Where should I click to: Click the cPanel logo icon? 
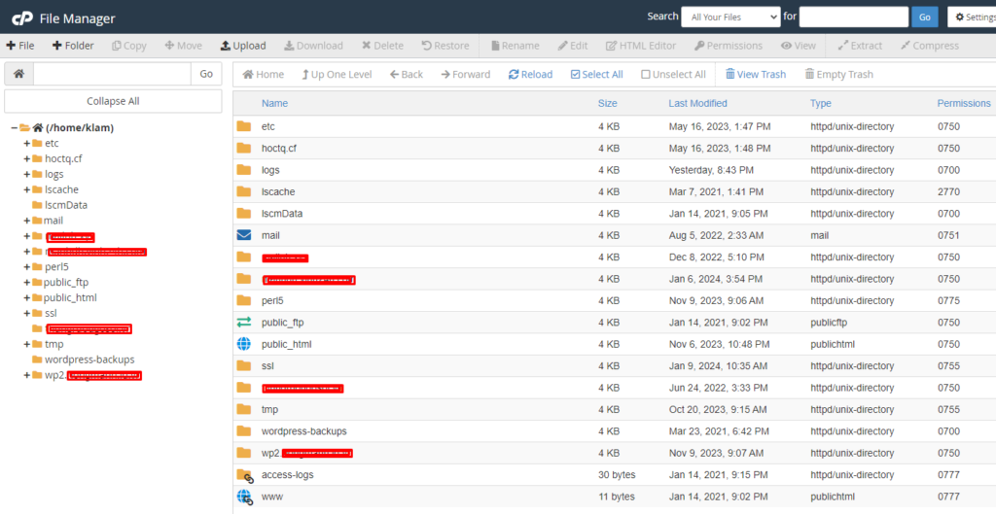click(22, 17)
